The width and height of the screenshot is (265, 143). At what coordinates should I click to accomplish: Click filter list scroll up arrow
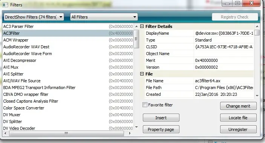pyautogui.click(x=136, y=26)
